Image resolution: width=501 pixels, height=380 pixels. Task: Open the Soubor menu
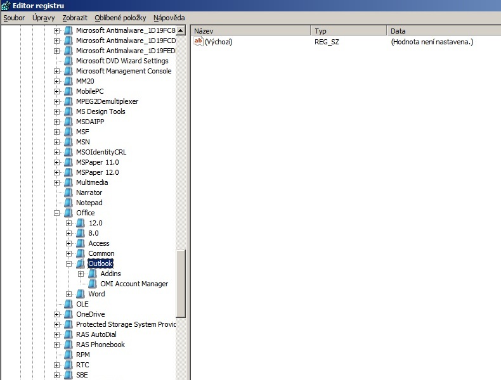tap(14, 18)
